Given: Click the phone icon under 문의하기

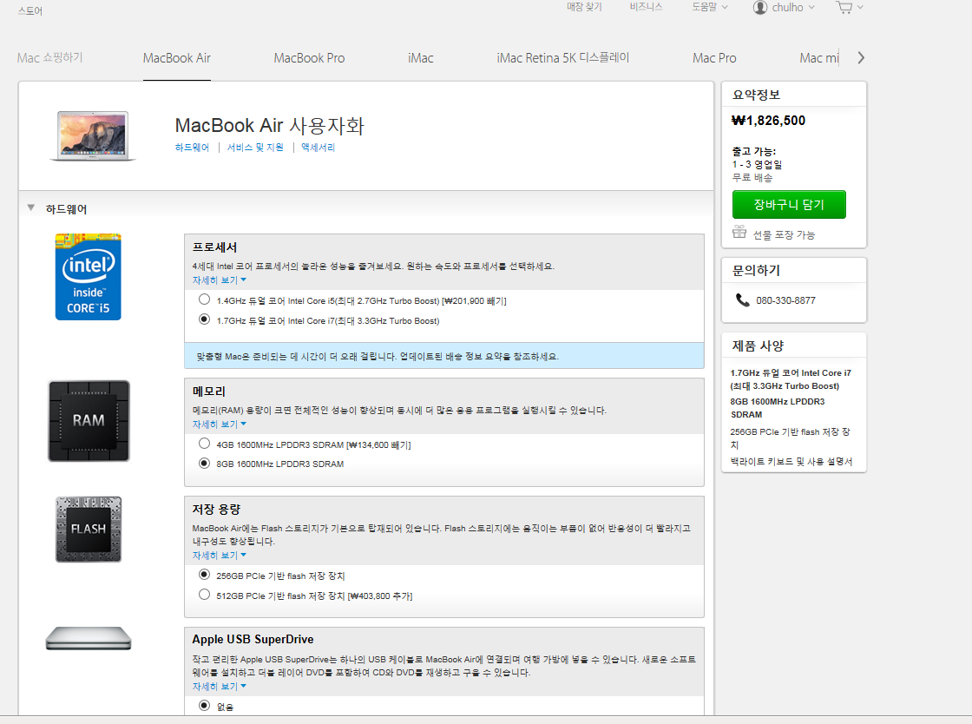Looking at the screenshot, I should pyautogui.click(x=742, y=300).
